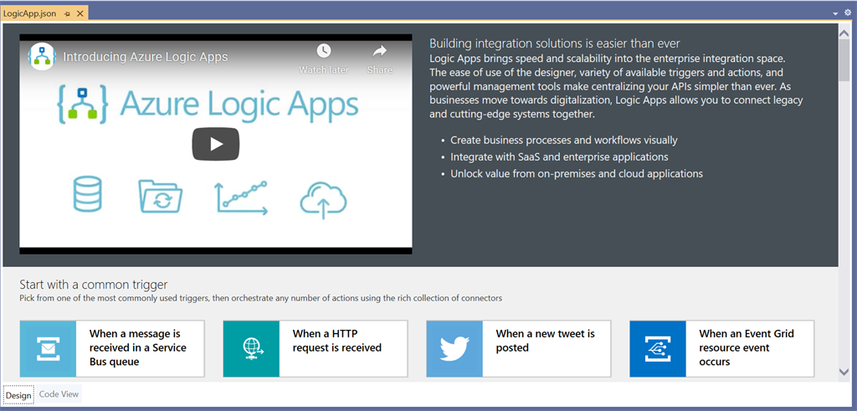This screenshot has height=411, width=857.
Task: Click the sync folder icon in video thumbnail
Action: (160, 196)
